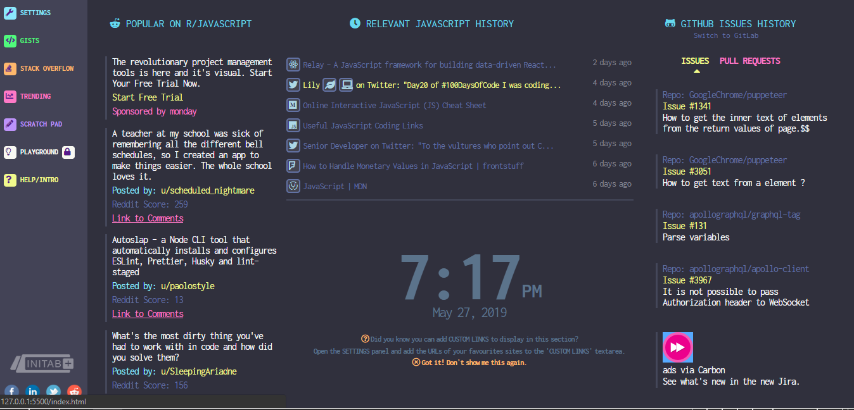Open the 'Start Free Trial' sponsored link
This screenshot has height=410, width=854.
point(147,97)
